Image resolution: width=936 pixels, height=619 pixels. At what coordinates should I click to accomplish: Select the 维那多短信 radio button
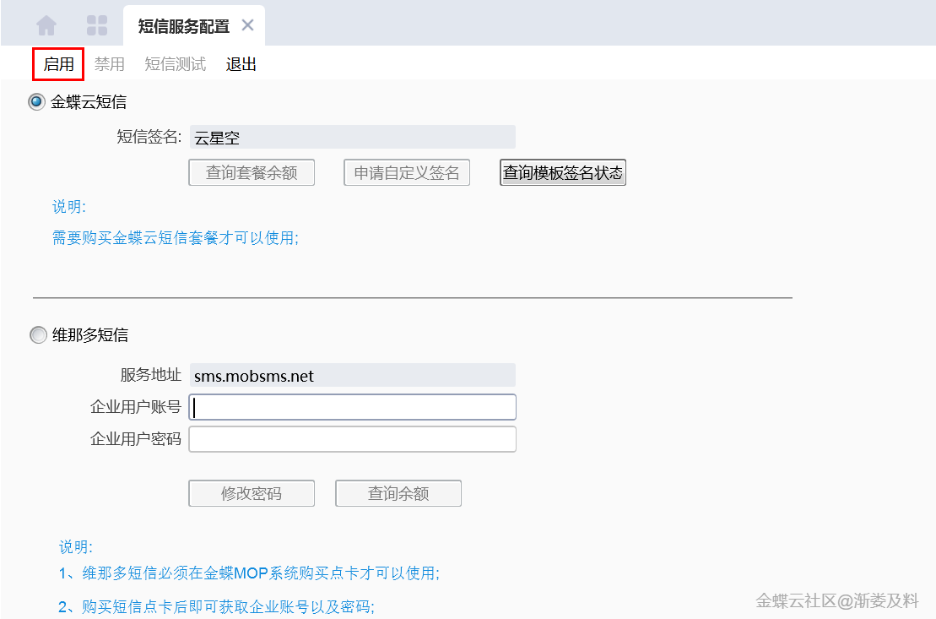pos(38,334)
